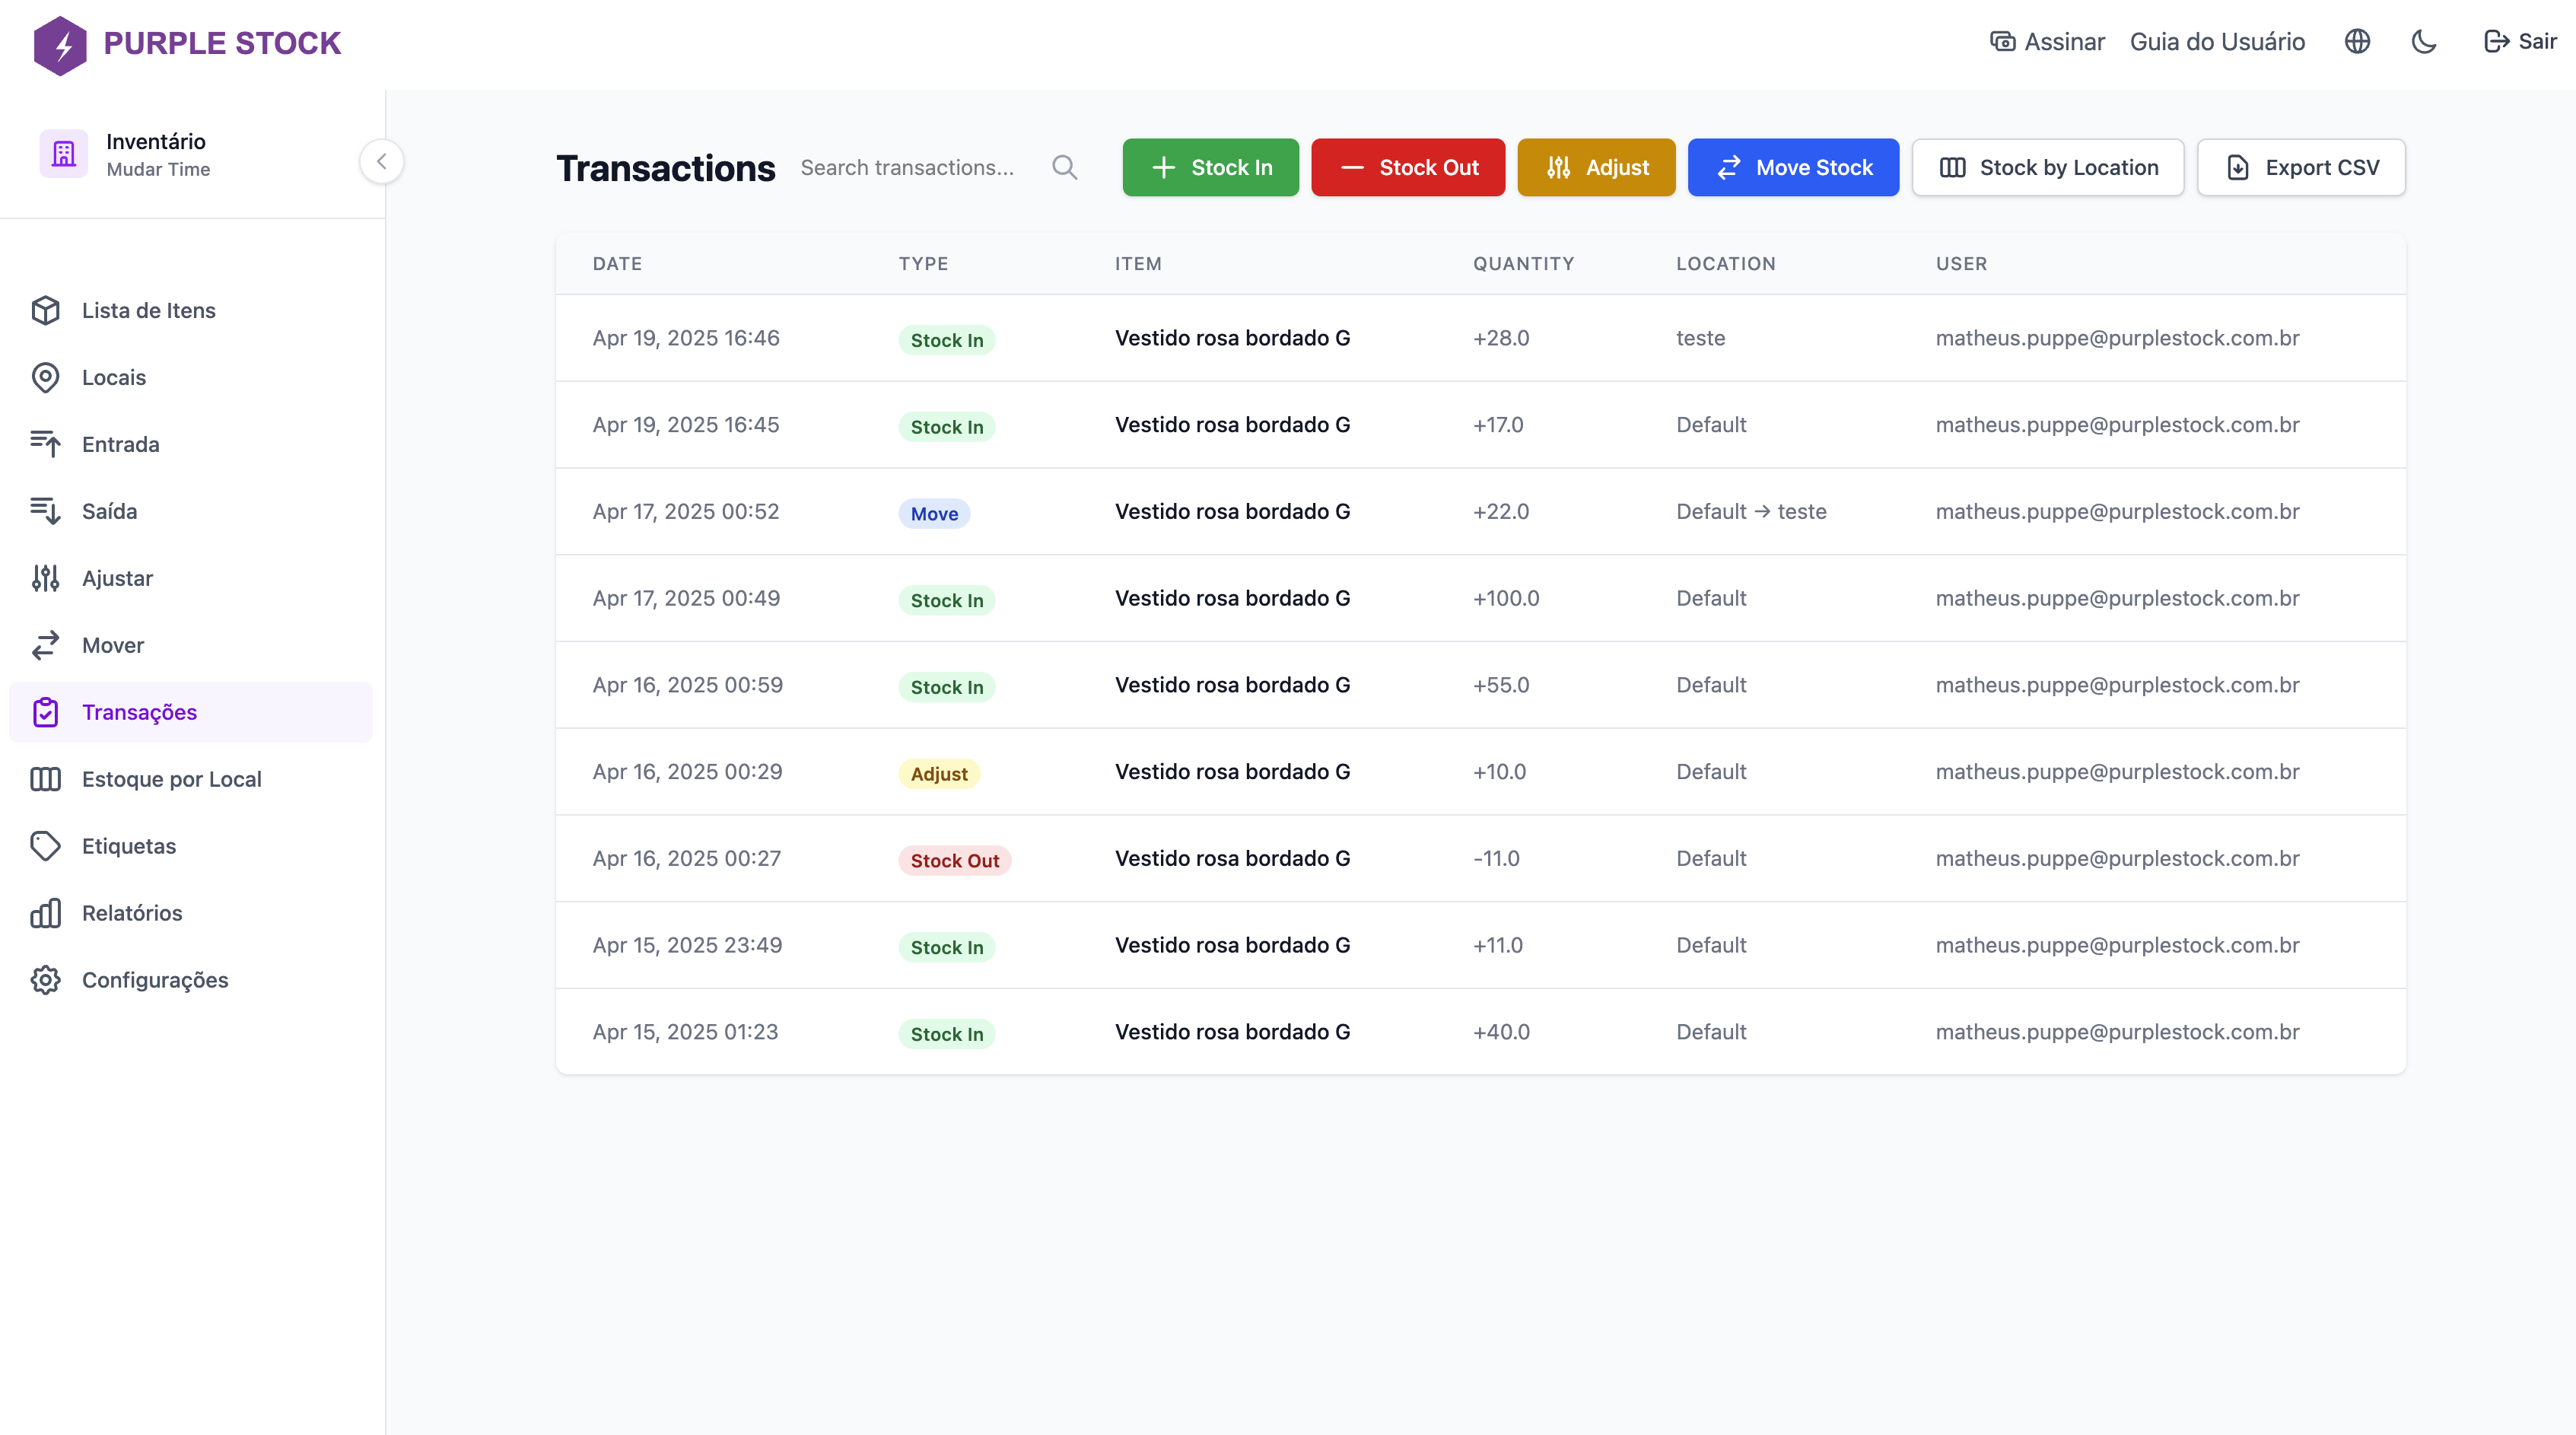Open the language globe icon
2576x1435 pixels.
click(2357, 42)
